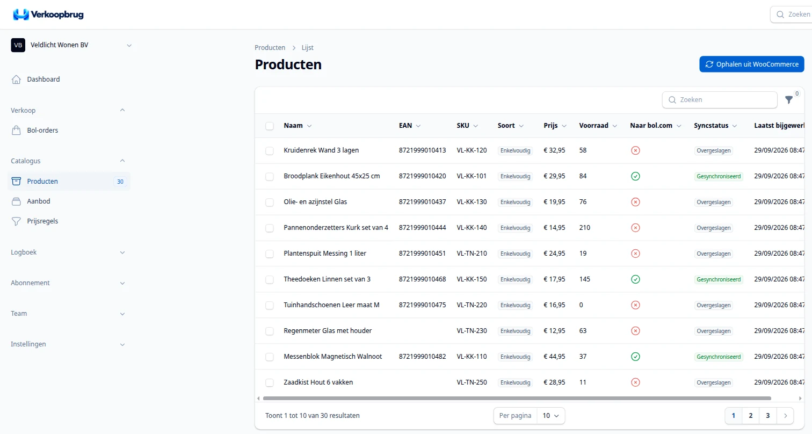Check the Zaadkist Hout 6 vakken checkbox

point(270,383)
